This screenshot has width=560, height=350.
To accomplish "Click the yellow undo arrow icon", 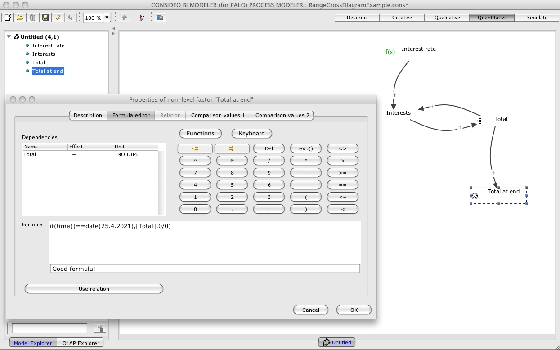I will click(58, 18).
